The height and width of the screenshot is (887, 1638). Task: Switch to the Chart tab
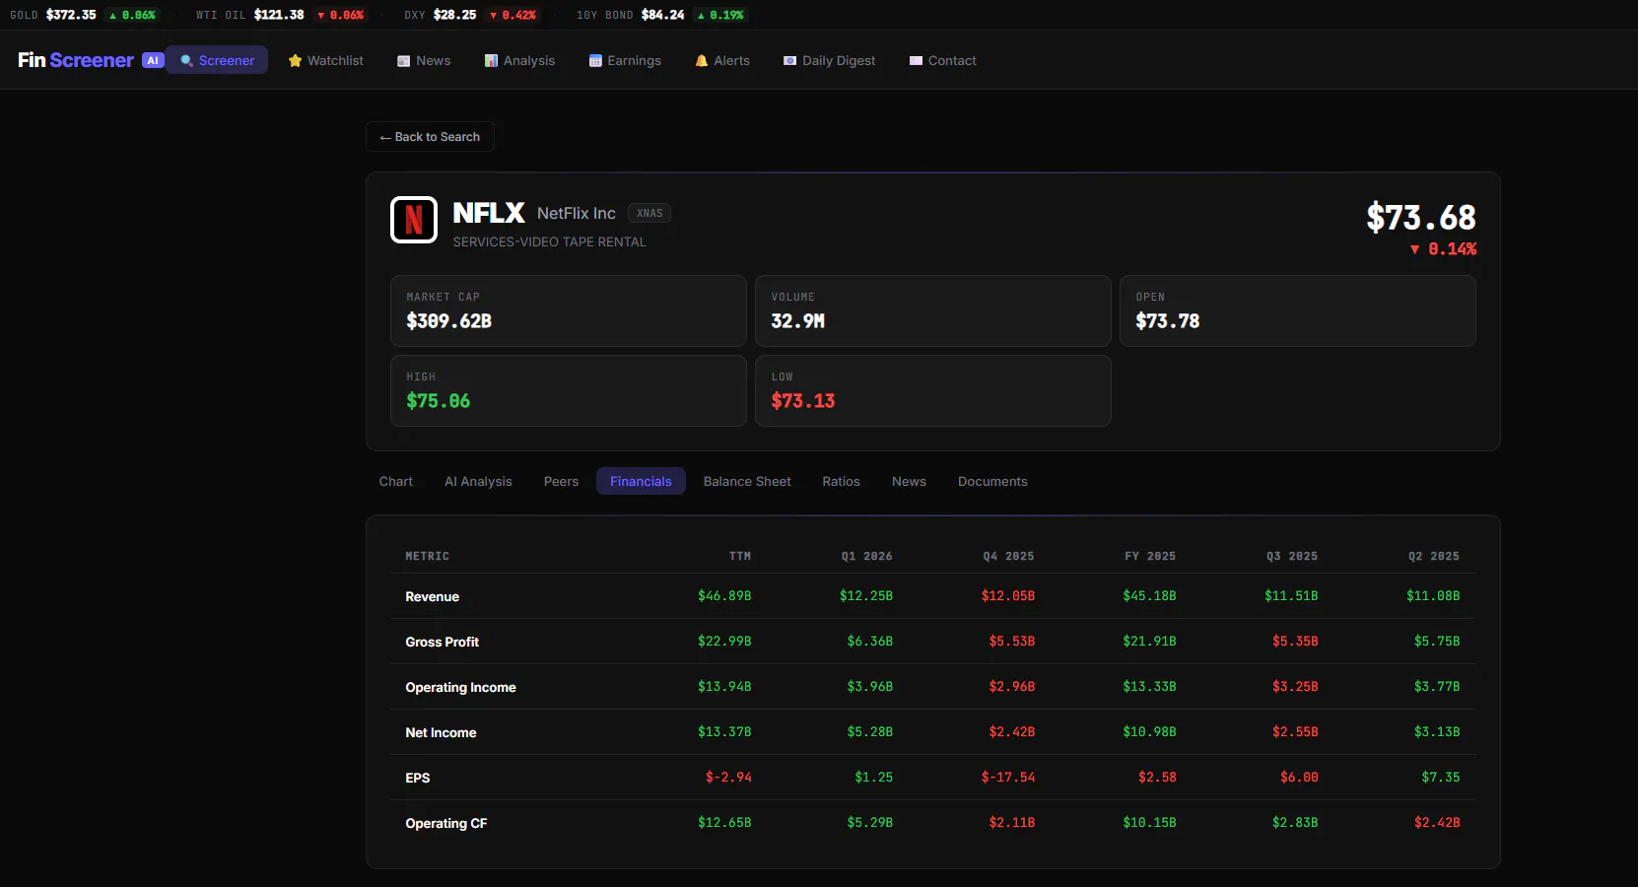click(396, 481)
